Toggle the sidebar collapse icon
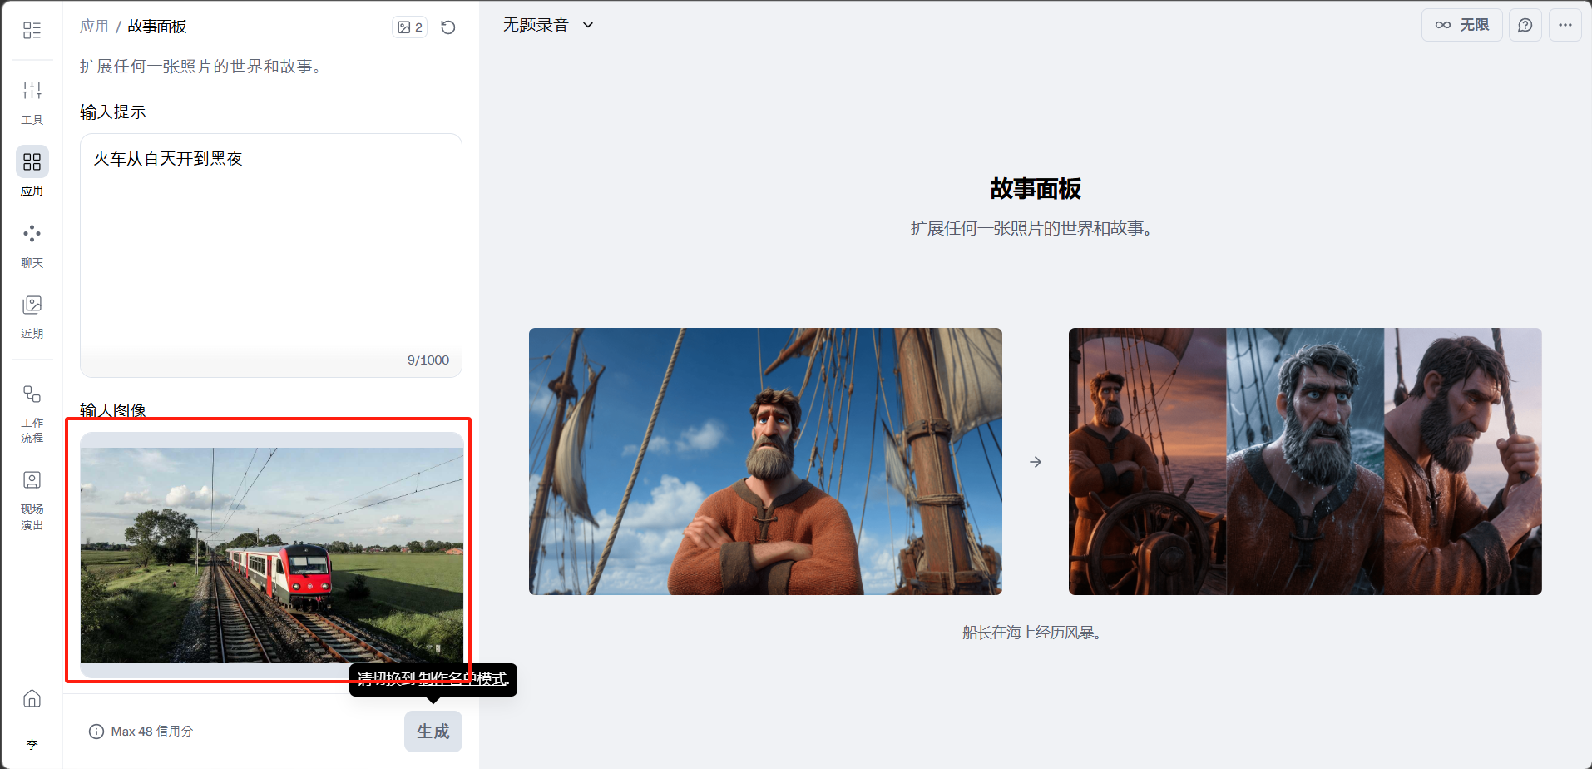 (32, 31)
